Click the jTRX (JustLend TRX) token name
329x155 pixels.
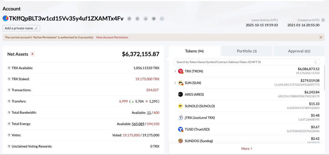[x=200, y=118]
